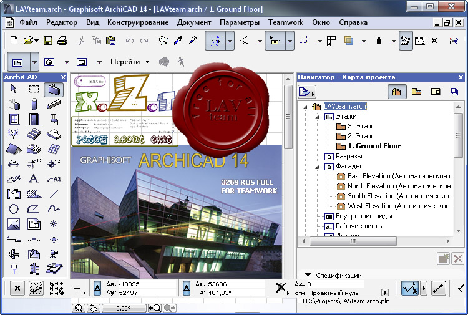Collapse the Фасады tree node

[317, 167]
